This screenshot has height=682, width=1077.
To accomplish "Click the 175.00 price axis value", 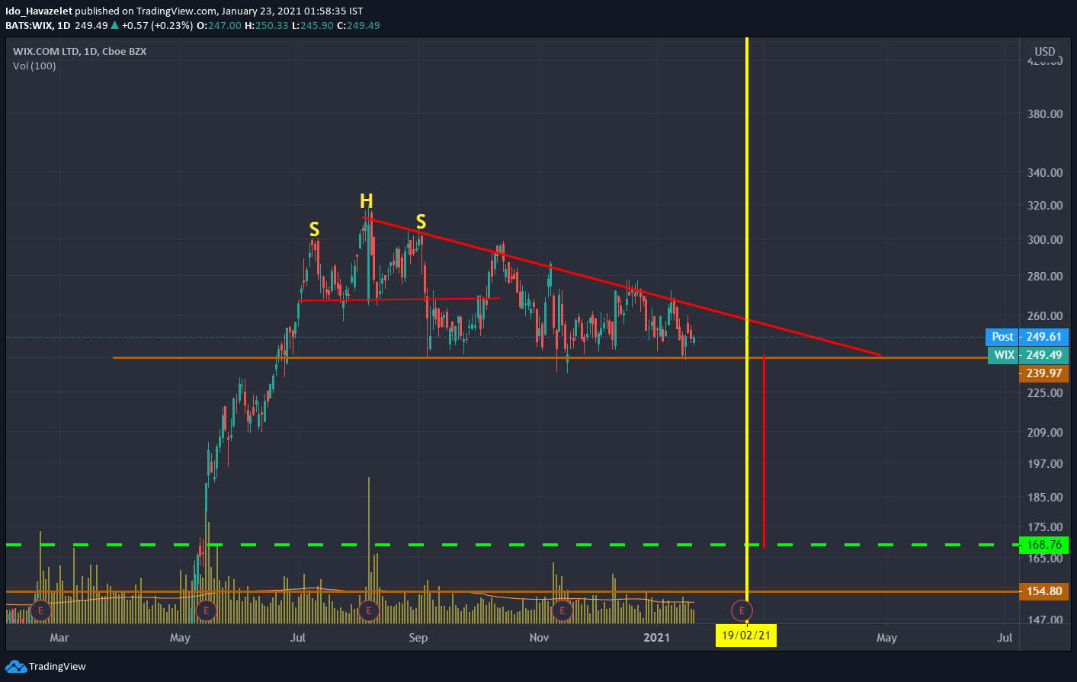I will tap(1045, 527).
